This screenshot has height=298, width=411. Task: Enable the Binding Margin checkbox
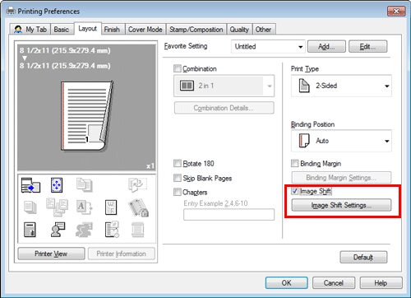[x=295, y=164]
